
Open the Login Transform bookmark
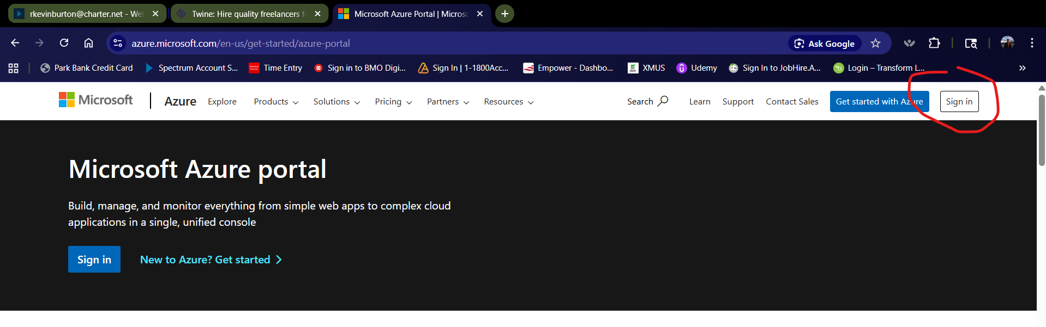pos(879,68)
